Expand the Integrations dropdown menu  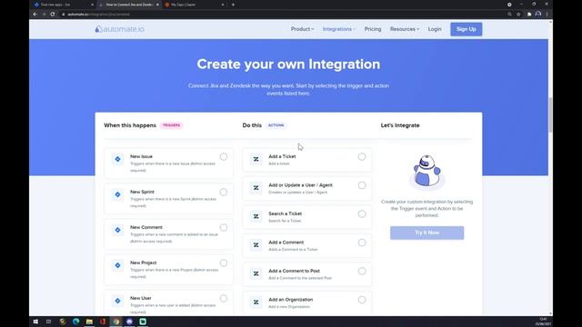click(x=339, y=29)
